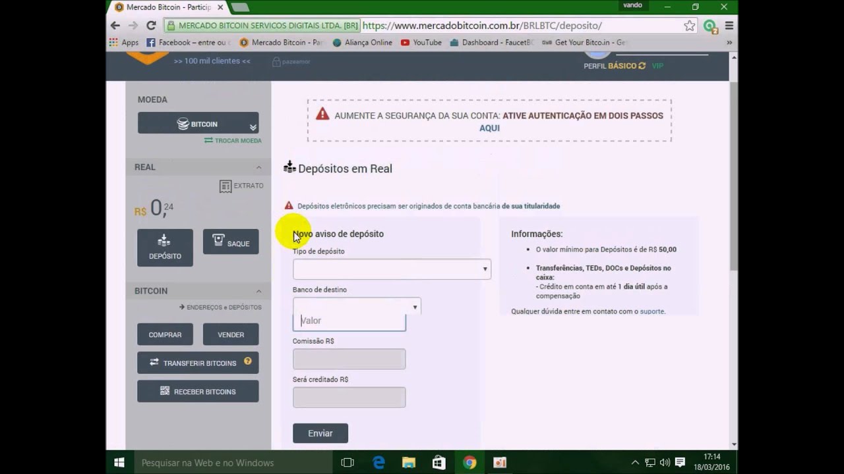Open the Apps bookmarks shortcut

pos(124,42)
